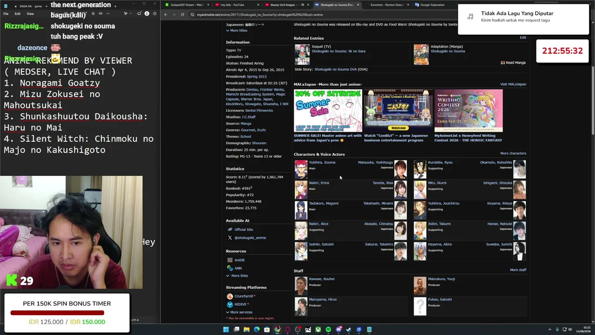Click the AniDB resource icon
This screenshot has height=335, width=595.
[230, 260]
